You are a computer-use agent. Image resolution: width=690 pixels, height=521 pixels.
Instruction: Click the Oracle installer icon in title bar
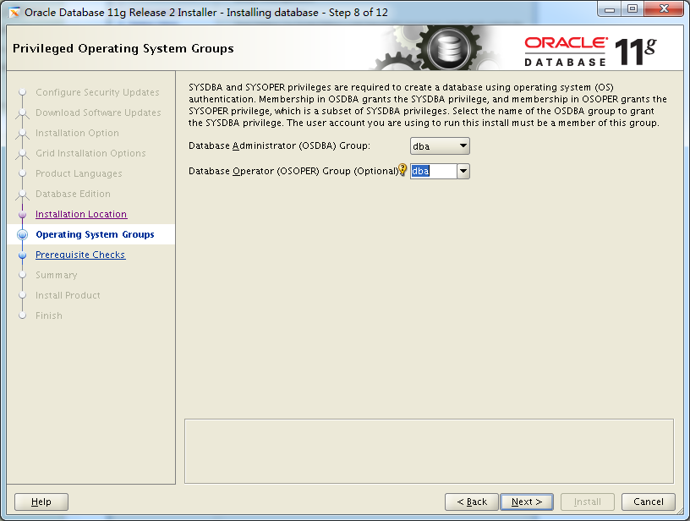click(14, 13)
